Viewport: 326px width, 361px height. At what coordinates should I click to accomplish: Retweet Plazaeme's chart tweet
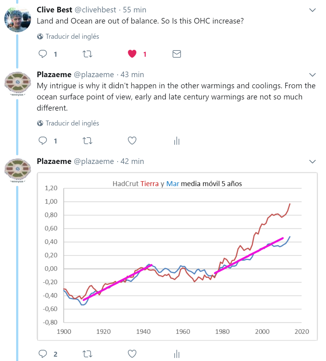pos(87,354)
